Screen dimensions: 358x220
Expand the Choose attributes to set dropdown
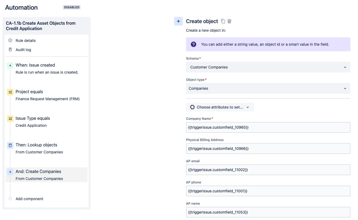click(220, 107)
